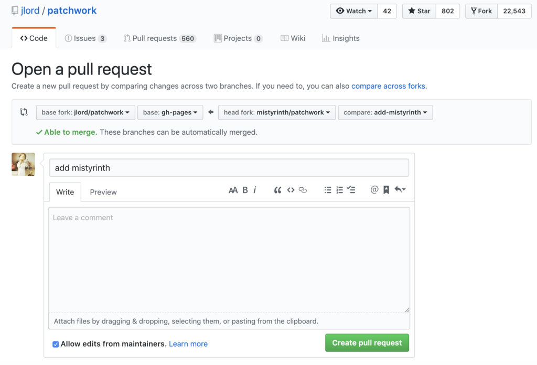Add a link icon
537x365 pixels.
point(303,190)
